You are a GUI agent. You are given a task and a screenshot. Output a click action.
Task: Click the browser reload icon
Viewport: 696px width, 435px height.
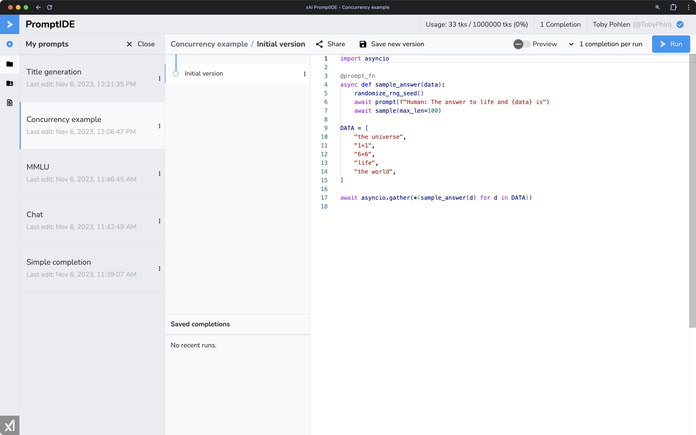[x=49, y=7]
